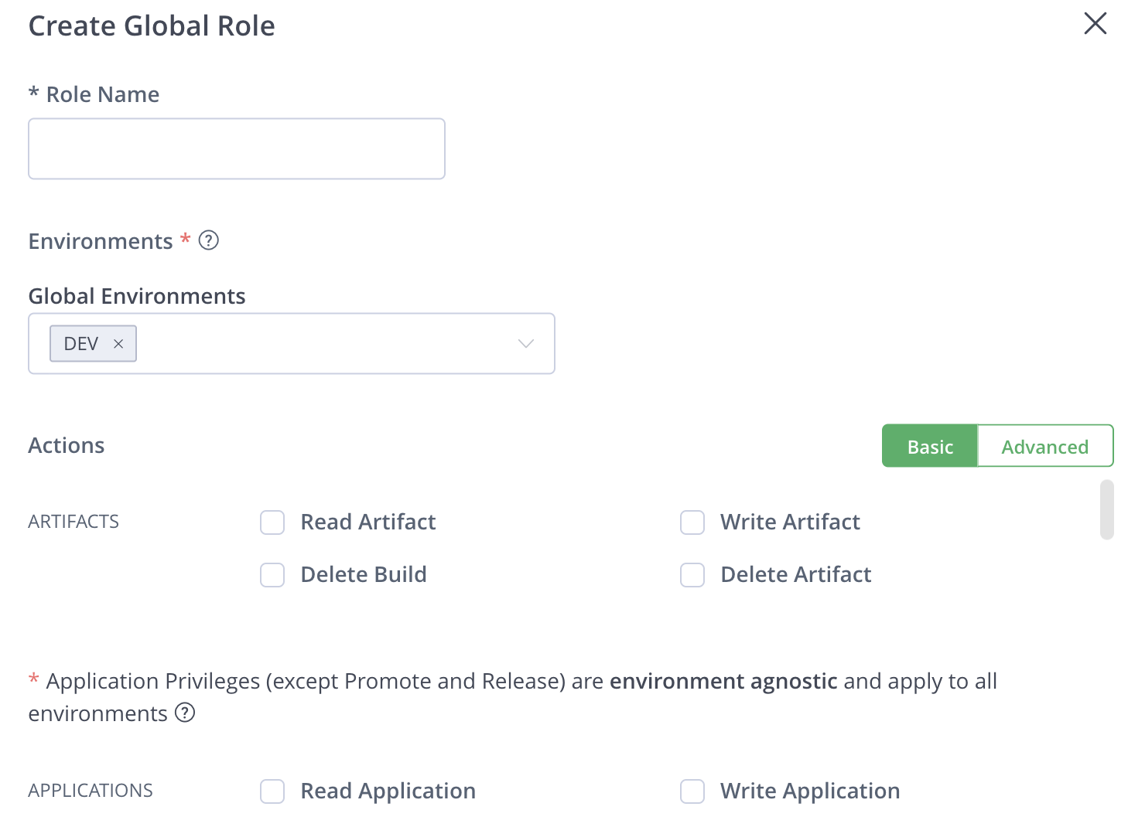Image resolution: width=1128 pixels, height=827 pixels.
Task: Select the Basic actions tab
Action: (x=930, y=447)
